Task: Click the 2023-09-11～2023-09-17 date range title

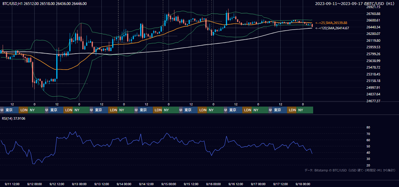Action: [x=355, y=4]
